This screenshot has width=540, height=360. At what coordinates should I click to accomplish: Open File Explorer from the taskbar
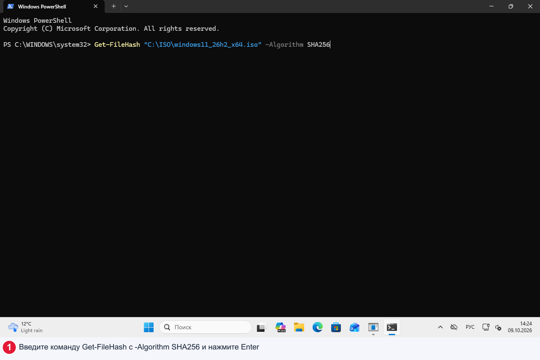pyautogui.click(x=299, y=327)
